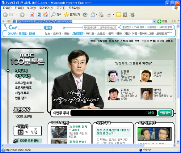
Task: Open the ON AIR link
Action: 12,34
